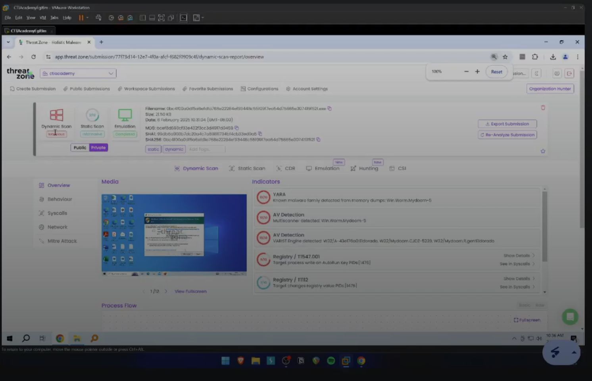
Task: Open Organization Hunter
Action: tap(550, 89)
